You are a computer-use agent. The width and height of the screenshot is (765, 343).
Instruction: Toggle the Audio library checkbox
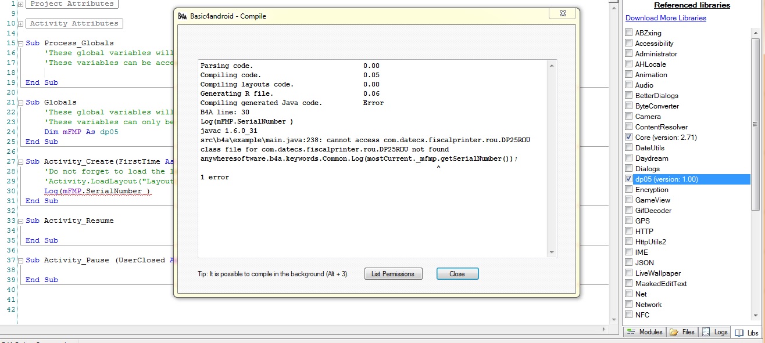629,85
